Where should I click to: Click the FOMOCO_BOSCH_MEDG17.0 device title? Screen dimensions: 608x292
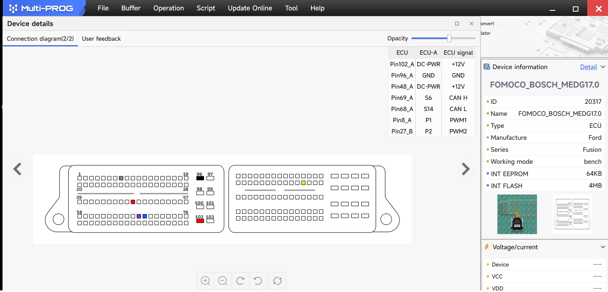545,85
